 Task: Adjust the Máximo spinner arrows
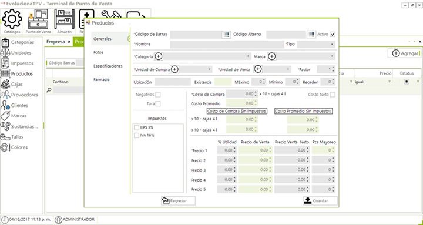pyautogui.click(x=264, y=82)
